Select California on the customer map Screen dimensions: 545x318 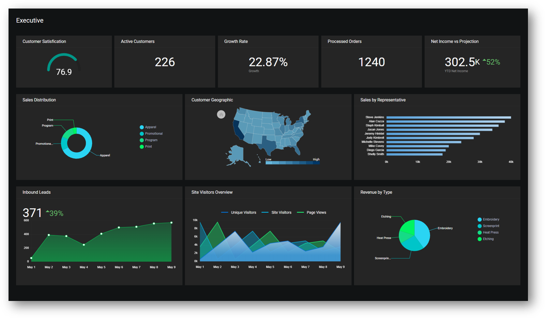point(236,129)
